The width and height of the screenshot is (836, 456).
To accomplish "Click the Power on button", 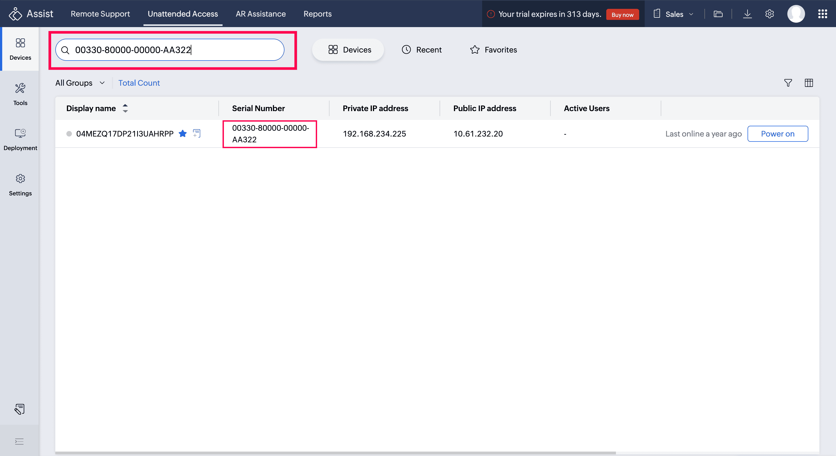I will [777, 133].
